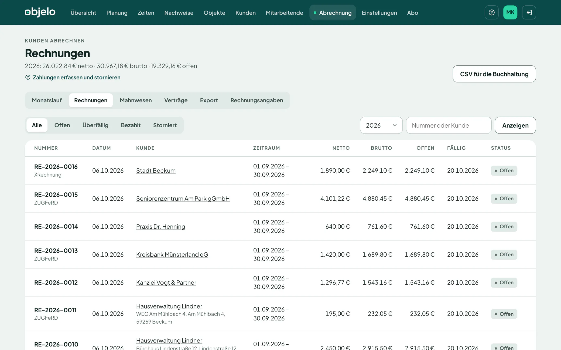Image resolution: width=561 pixels, height=350 pixels.
Task: Focus the Nummer oder Kunde search field
Action: pos(449,125)
